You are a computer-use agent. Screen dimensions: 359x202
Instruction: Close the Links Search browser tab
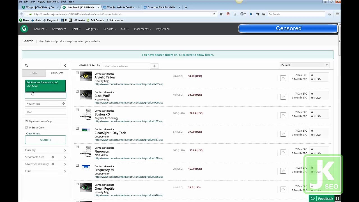[x=98, y=7]
